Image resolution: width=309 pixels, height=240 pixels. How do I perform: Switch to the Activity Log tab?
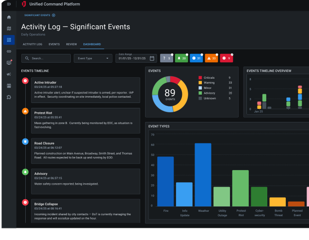[x=33, y=44]
